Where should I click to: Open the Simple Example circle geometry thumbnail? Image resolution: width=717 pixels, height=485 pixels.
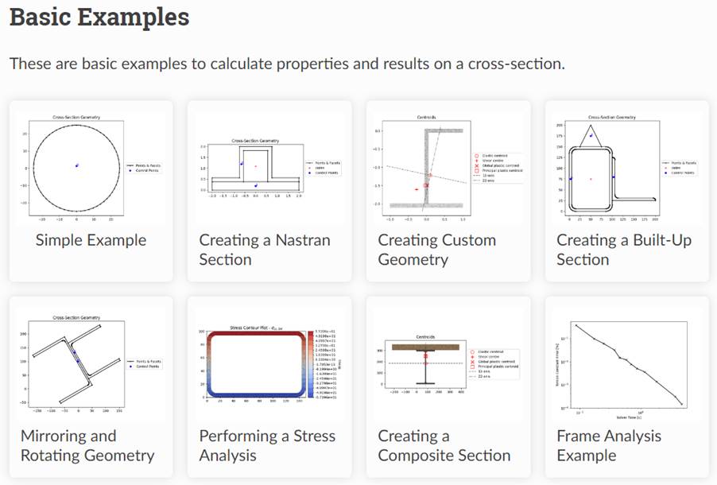click(91, 168)
